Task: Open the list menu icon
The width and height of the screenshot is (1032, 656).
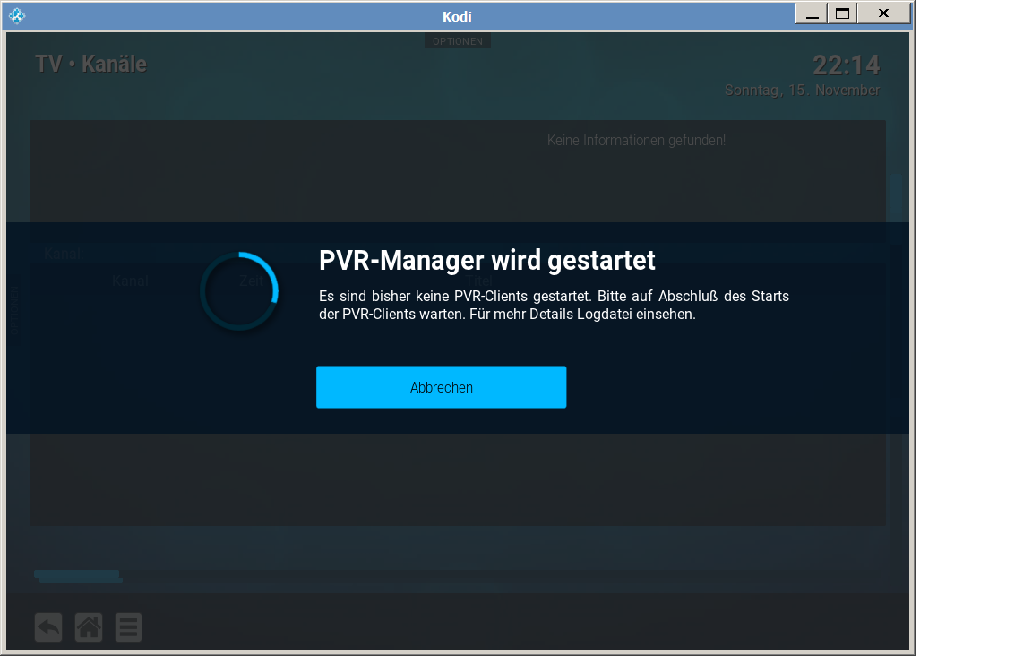Action: point(128,627)
